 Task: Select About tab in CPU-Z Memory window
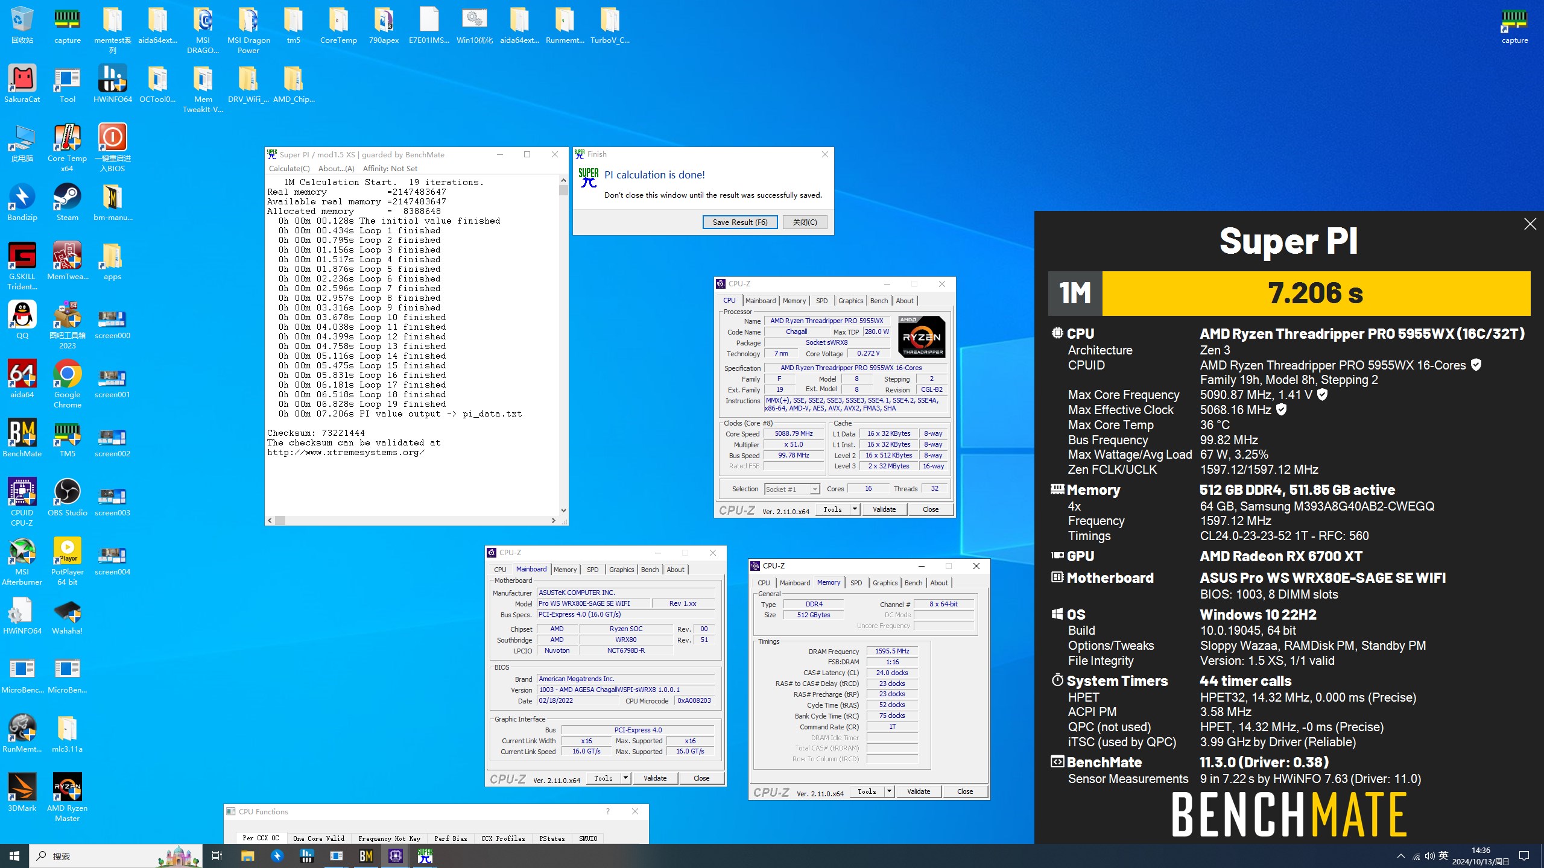(x=939, y=583)
